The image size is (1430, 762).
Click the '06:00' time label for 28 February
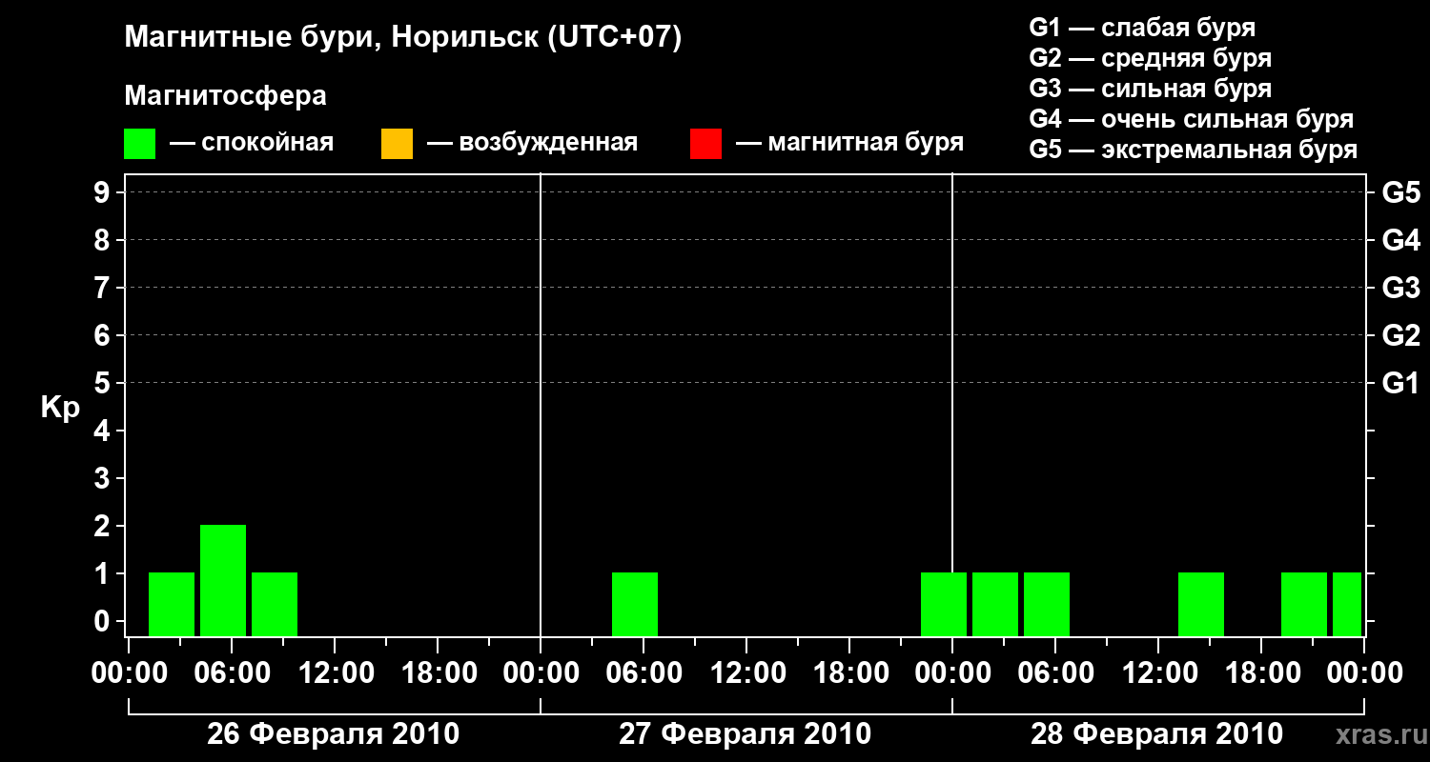pyautogui.click(x=1055, y=673)
